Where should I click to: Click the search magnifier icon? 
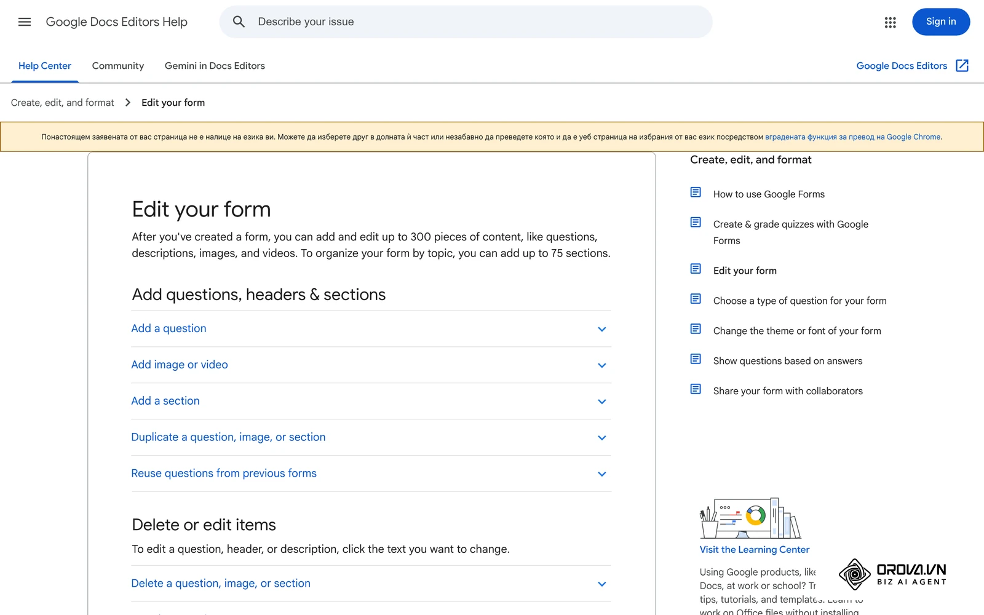click(239, 22)
